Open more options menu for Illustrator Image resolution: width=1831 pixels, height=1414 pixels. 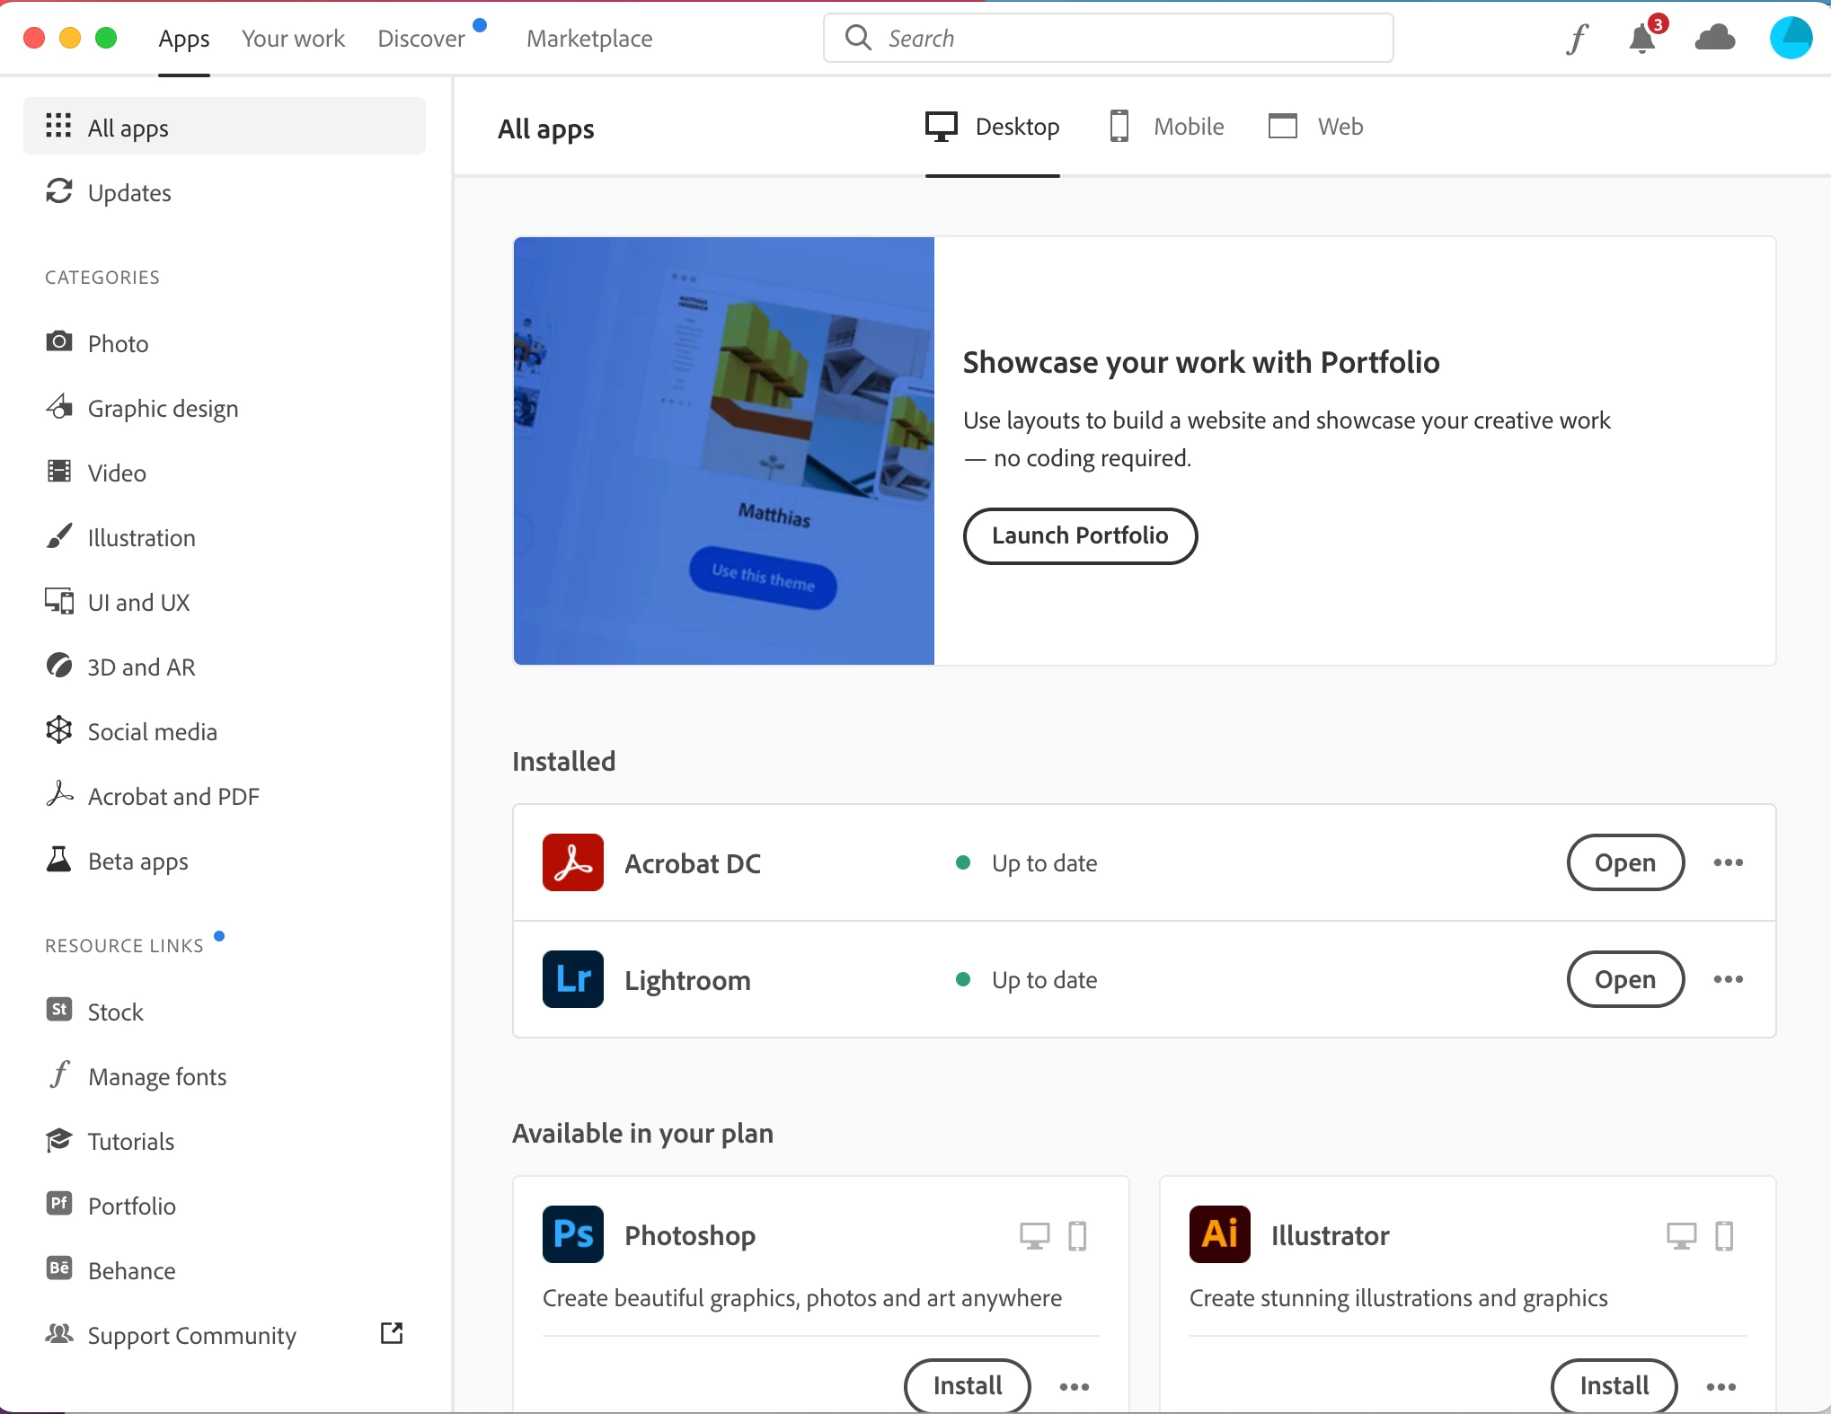[1721, 1387]
